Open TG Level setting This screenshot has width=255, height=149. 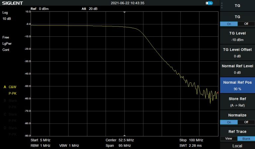[x=237, y=36]
